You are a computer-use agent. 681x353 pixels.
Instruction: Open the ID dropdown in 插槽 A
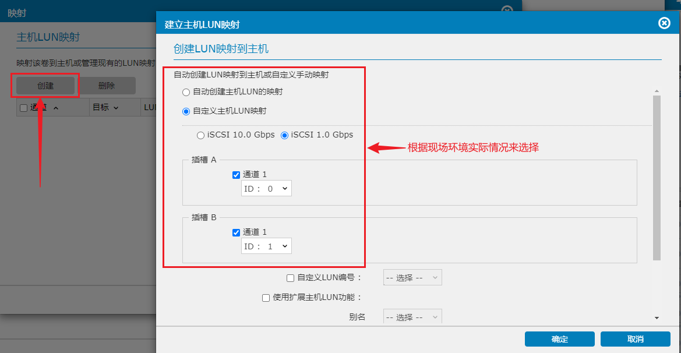point(266,189)
